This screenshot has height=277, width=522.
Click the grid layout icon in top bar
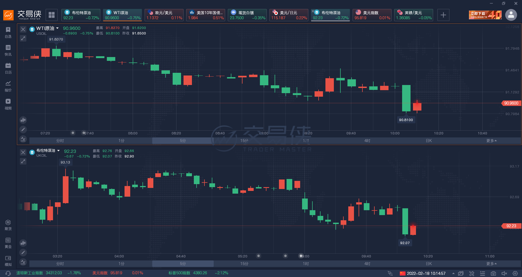(x=52, y=15)
